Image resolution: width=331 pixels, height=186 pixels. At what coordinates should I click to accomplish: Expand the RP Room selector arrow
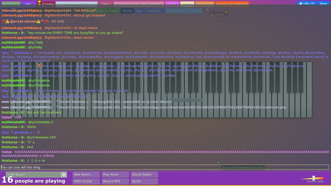coord(64,174)
